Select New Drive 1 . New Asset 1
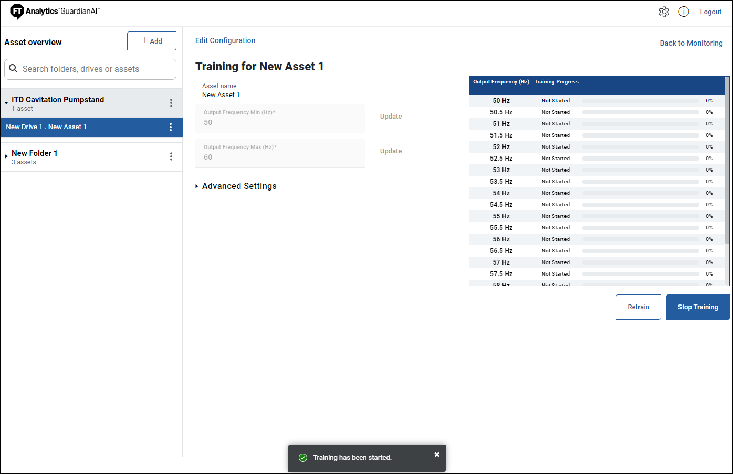The width and height of the screenshot is (733, 474). click(46, 127)
